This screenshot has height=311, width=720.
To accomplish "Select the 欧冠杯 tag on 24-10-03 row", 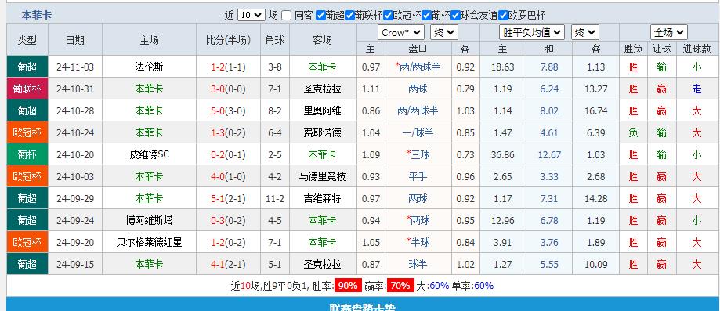I will tap(27, 177).
